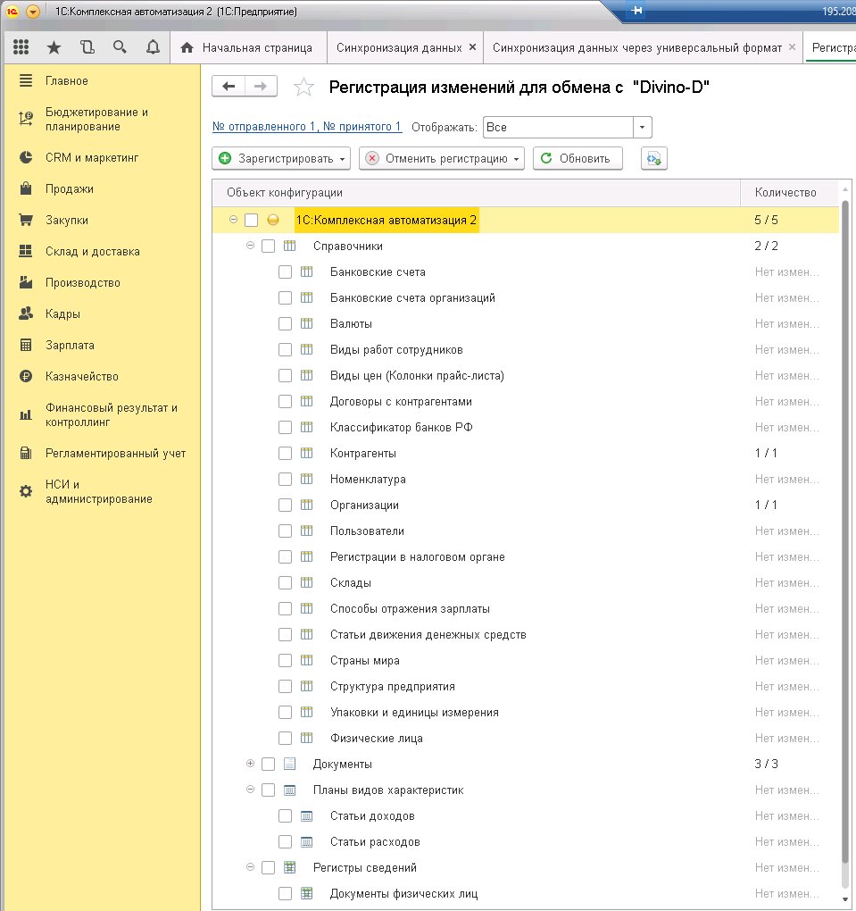Tick the Валюты checkbox
The height and width of the screenshot is (911, 856).
(285, 323)
